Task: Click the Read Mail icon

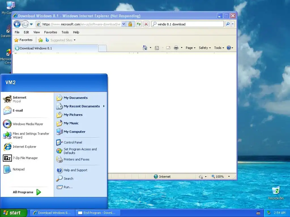Action: pyautogui.click(x=168, y=48)
